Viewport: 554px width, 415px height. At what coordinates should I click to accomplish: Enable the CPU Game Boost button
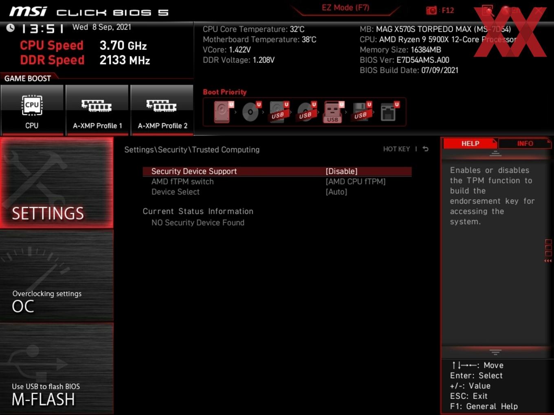pyautogui.click(x=32, y=109)
